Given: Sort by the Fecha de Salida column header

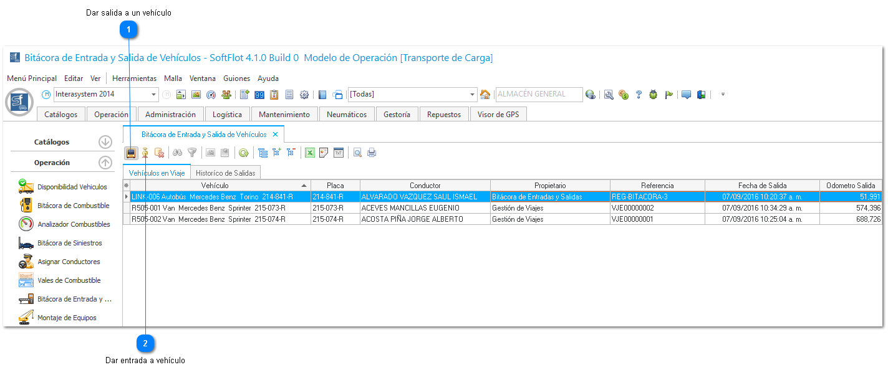Looking at the screenshot, I should point(762,186).
